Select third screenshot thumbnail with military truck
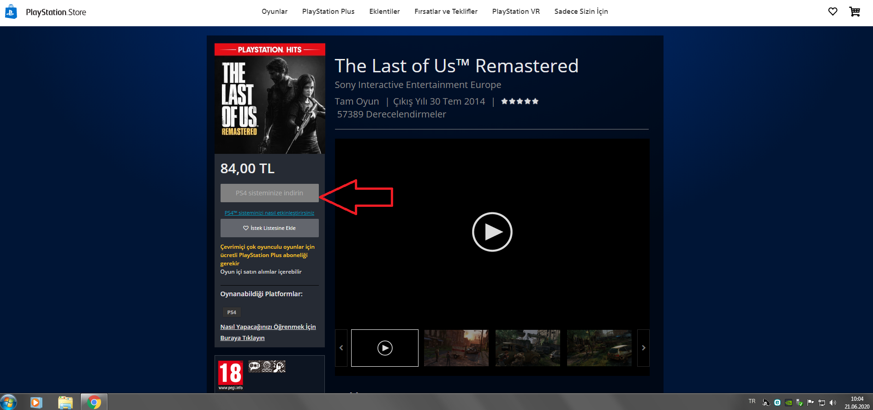This screenshot has height=410, width=873. pos(528,348)
